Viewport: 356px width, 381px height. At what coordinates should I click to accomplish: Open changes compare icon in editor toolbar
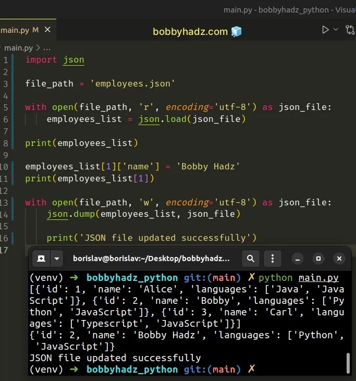350,30
